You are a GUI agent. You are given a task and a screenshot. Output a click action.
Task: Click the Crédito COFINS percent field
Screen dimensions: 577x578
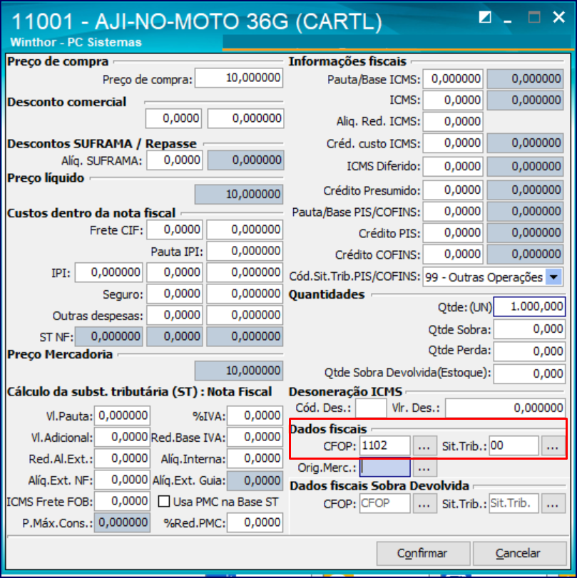point(453,254)
